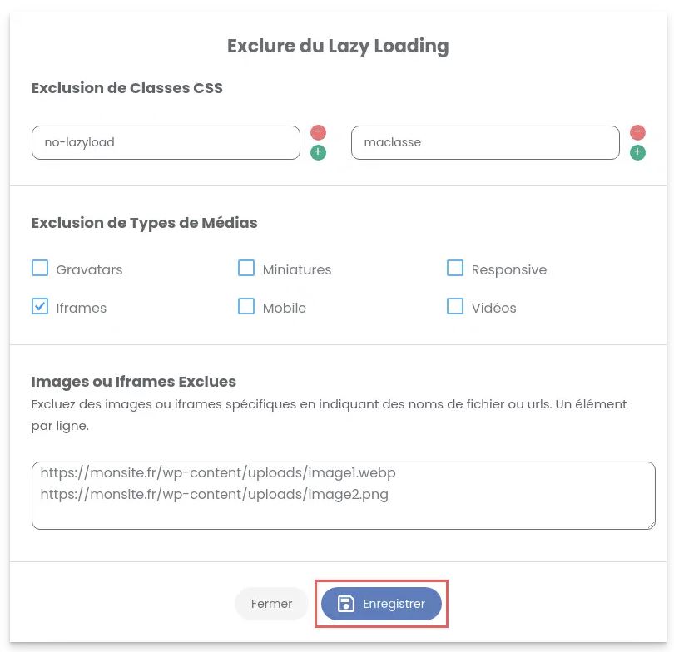The image size is (674, 652).
Task: Select the maclasse text field
Action: (485, 142)
